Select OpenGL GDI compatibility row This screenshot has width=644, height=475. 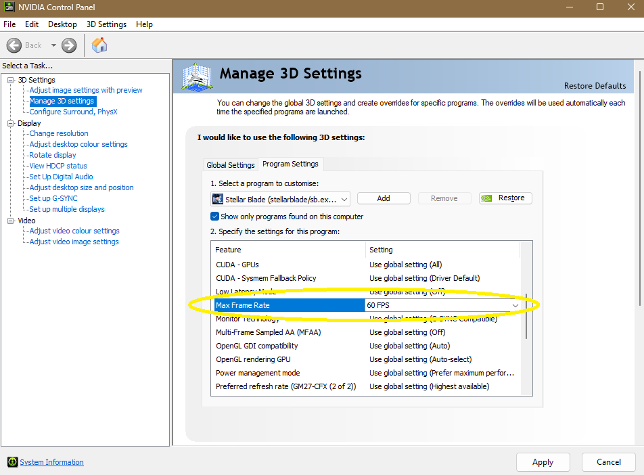click(x=367, y=346)
